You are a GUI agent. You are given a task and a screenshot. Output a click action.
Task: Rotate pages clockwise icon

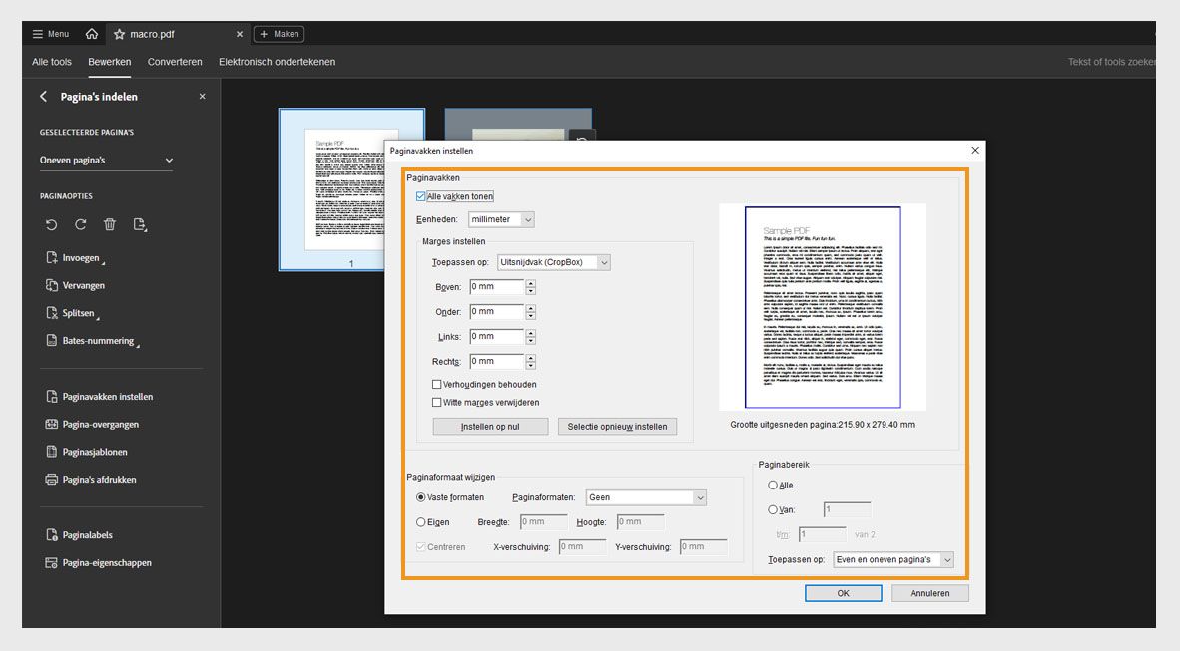(81, 224)
